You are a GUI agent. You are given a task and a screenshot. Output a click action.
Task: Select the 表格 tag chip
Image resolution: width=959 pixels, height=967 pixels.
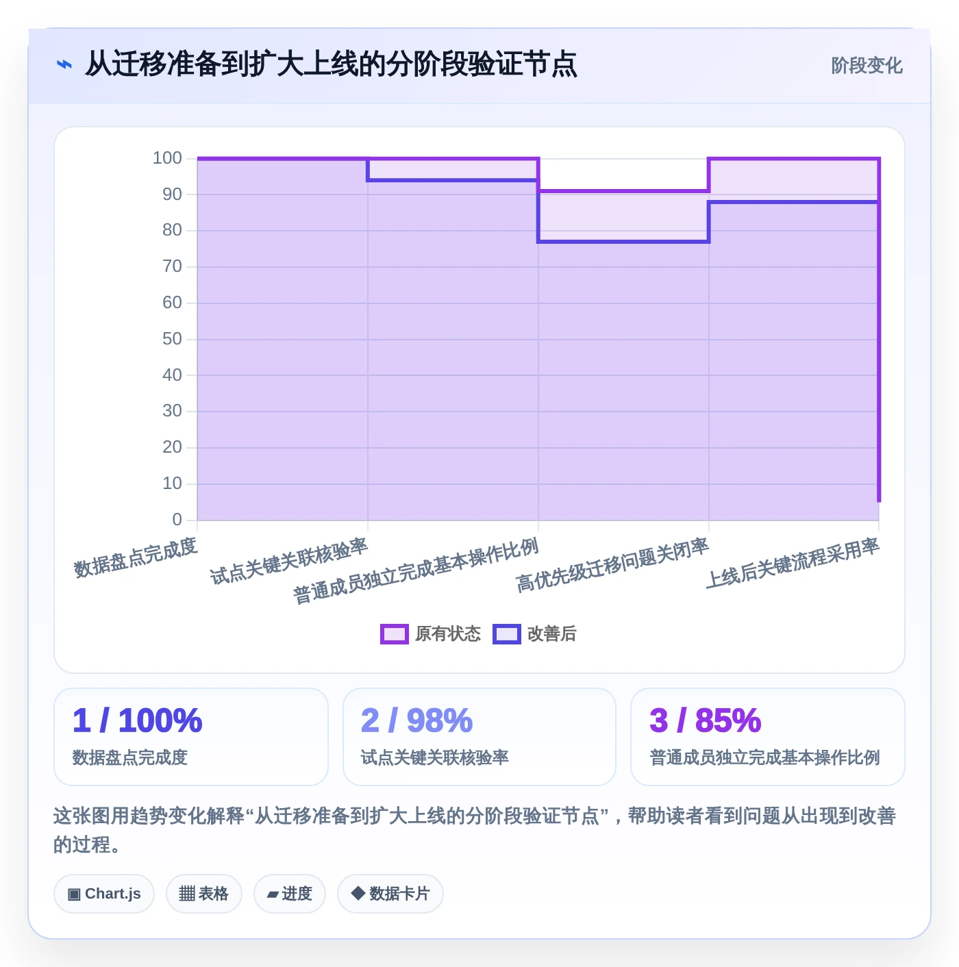coord(204,894)
